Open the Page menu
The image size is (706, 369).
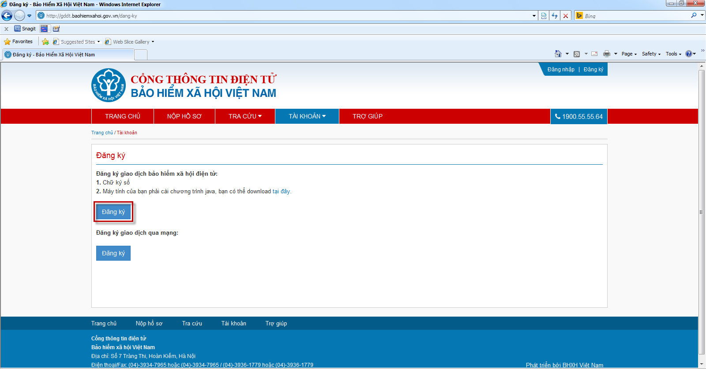(629, 54)
